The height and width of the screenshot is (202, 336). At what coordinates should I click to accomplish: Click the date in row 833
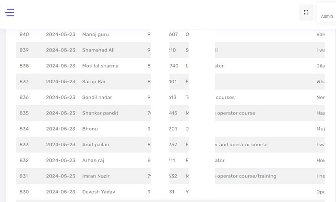point(60,145)
